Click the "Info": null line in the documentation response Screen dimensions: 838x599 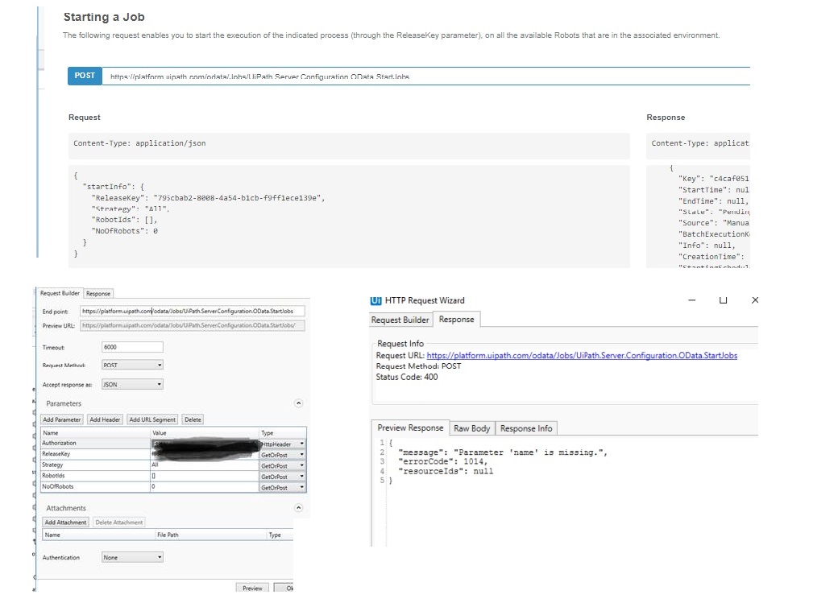coord(707,246)
